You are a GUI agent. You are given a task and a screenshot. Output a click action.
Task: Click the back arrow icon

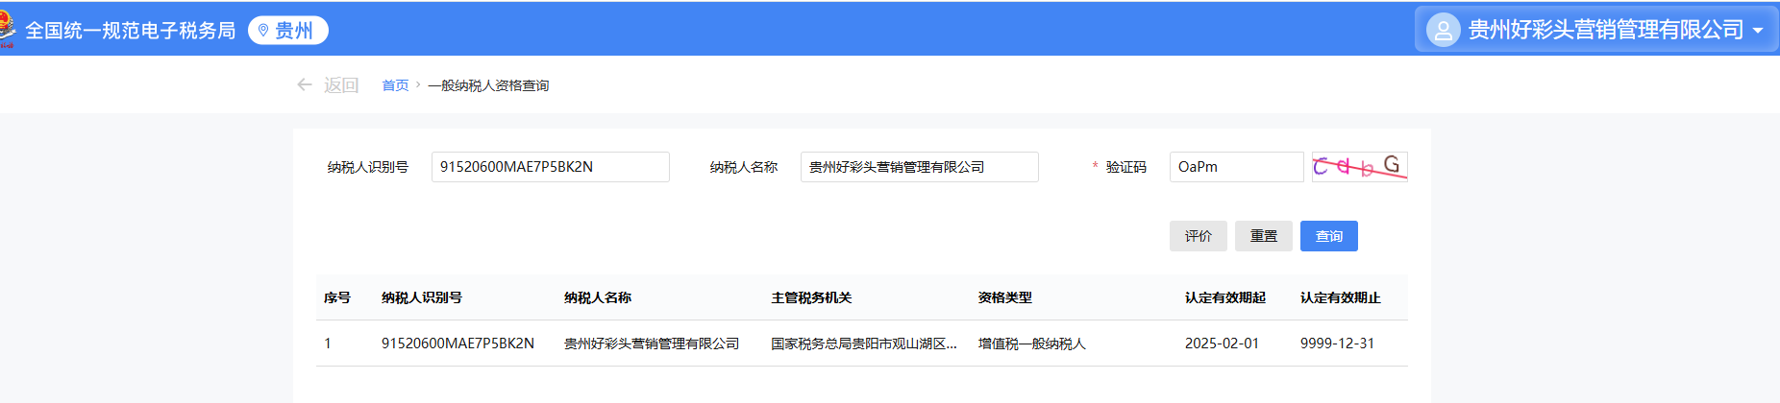pyautogui.click(x=305, y=85)
